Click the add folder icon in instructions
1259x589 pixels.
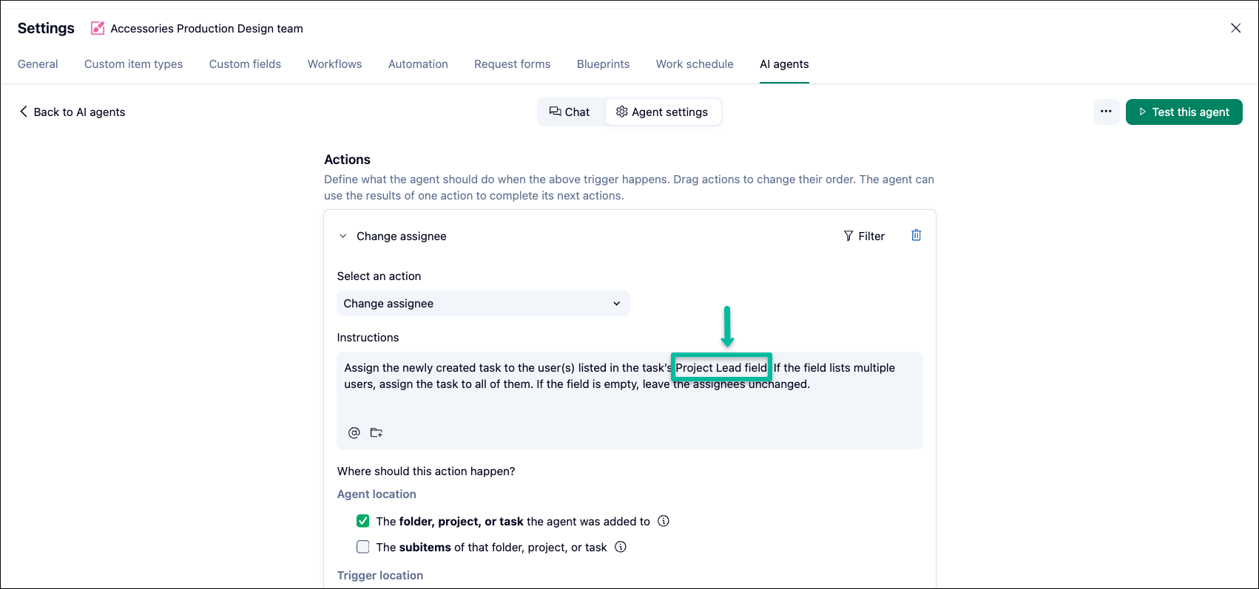pos(377,433)
